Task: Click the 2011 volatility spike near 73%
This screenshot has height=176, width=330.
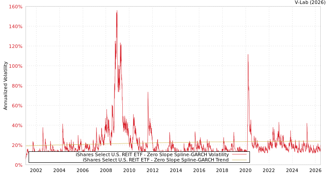Action: [148, 93]
